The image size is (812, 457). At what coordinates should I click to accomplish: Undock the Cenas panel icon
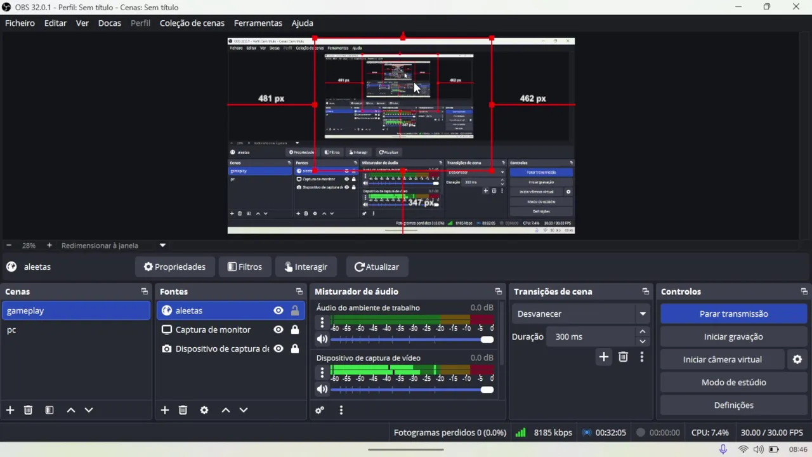(x=145, y=291)
